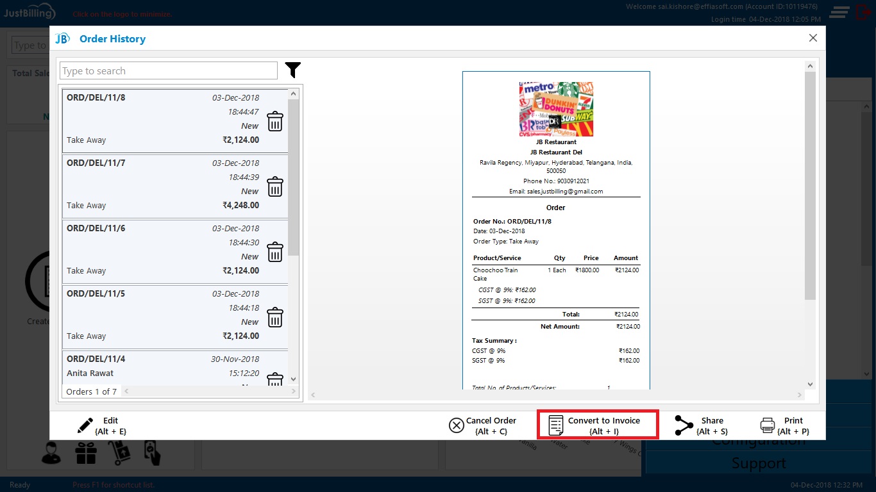Delete order ORD/DEL/11/7 with trash icon

tap(275, 186)
